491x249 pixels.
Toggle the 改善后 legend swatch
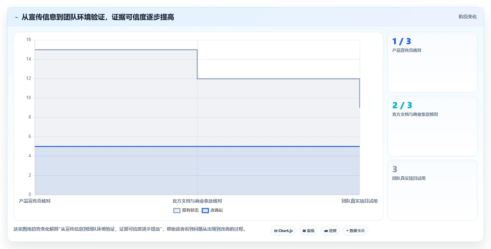coord(205,211)
